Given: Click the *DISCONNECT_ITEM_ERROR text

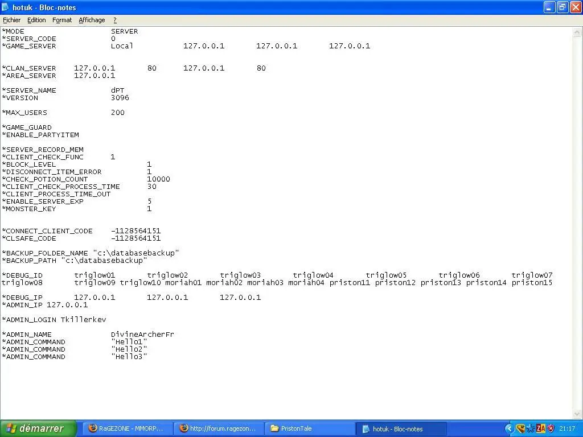Looking at the screenshot, I should 52,172.
